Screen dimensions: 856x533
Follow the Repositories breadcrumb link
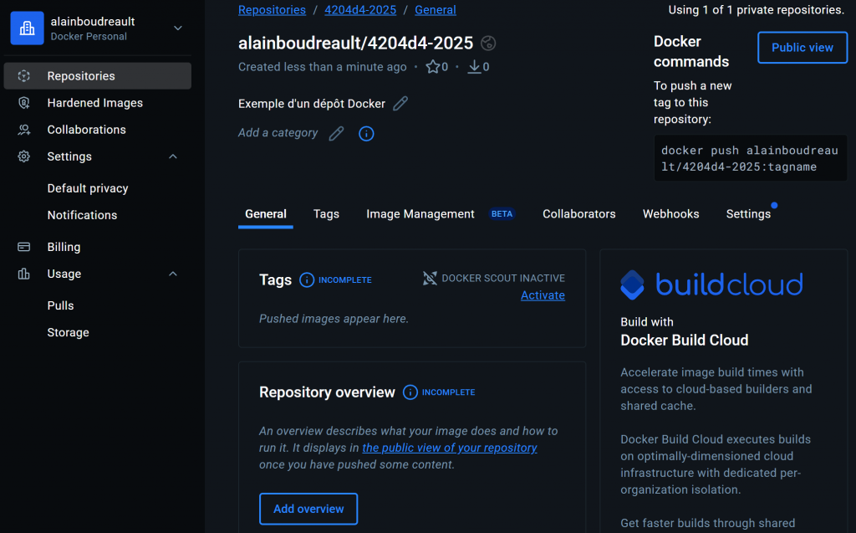point(272,10)
